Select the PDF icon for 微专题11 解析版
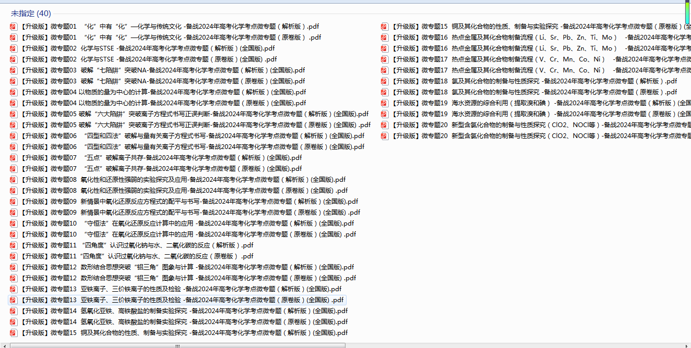 pyautogui.click(x=14, y=245)
